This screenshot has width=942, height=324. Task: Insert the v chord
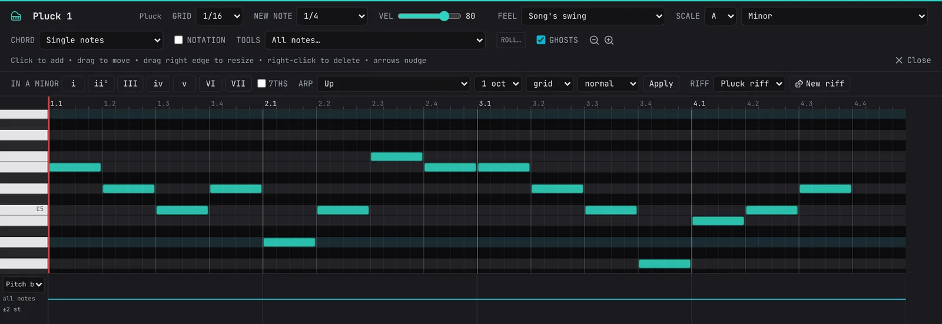[x=184, y=84]
